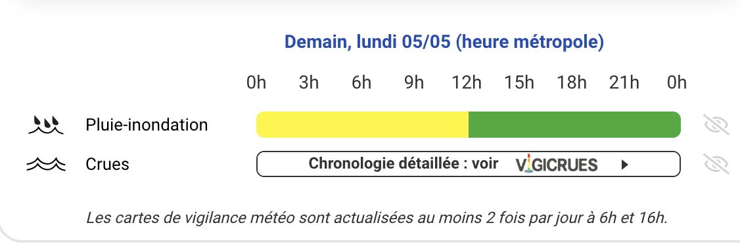The width and height of the screenshot is (740, 244).
Task: Click the 12h timeline marker
Action: point(466,83)
